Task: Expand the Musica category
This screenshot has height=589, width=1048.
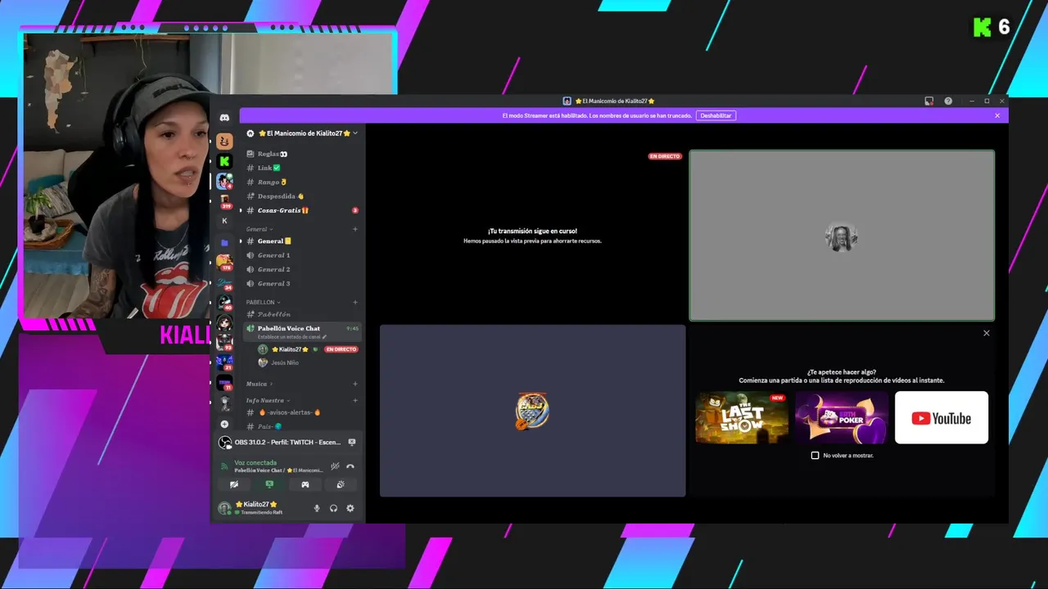Action: [259, 384]
